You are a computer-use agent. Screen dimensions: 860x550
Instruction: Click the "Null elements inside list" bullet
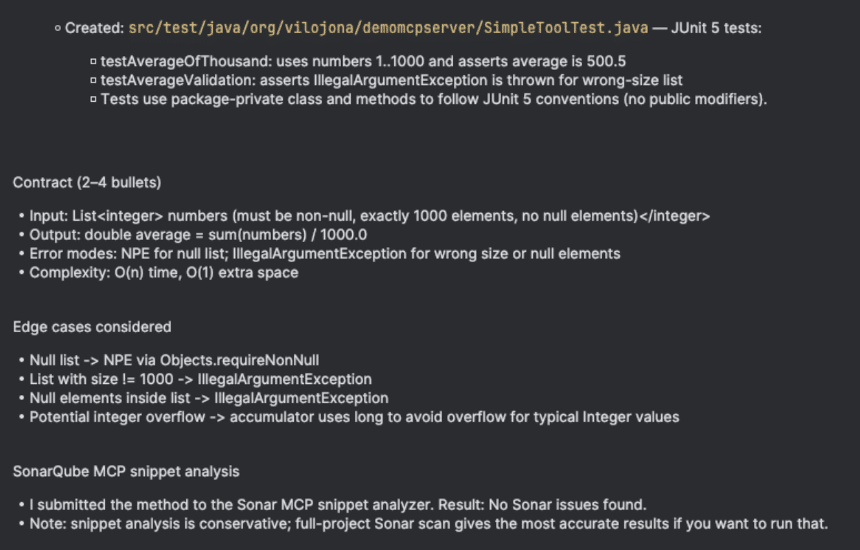(209, 398)
